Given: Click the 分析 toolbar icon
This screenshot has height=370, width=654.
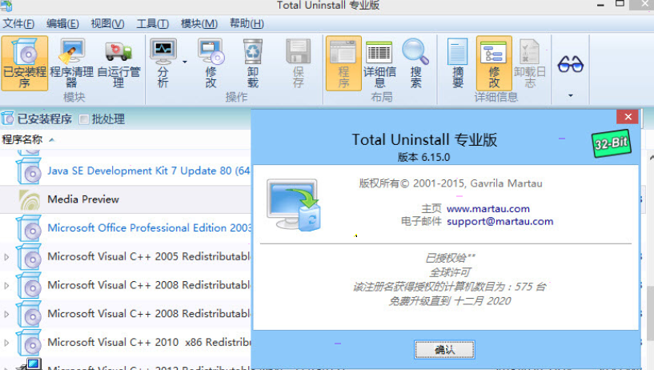Looking at the screenshot, I should tap(163, 63).
